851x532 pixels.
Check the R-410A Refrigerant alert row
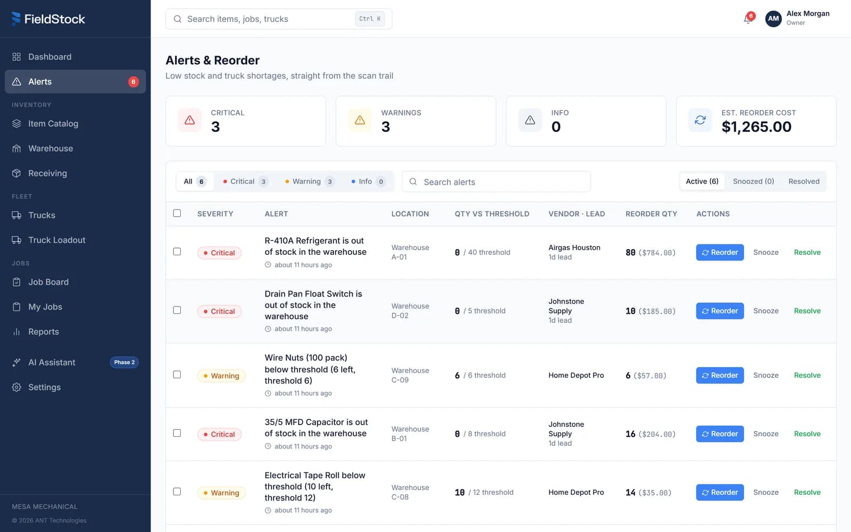coord(177,252)
